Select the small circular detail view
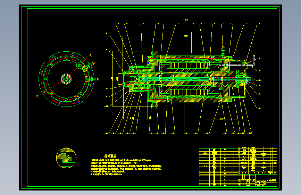The height and width of the screenshot is (195, 301). 66,158
